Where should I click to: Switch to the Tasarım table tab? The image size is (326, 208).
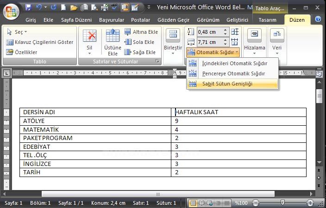pyautogui.click(x=267, y=20)
